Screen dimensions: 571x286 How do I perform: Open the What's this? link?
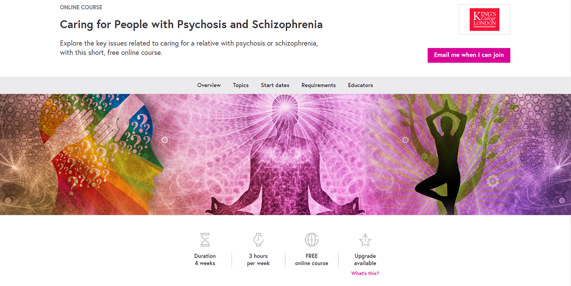coord(365,273)
